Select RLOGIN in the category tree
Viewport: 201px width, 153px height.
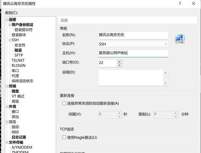coord(19,65)
